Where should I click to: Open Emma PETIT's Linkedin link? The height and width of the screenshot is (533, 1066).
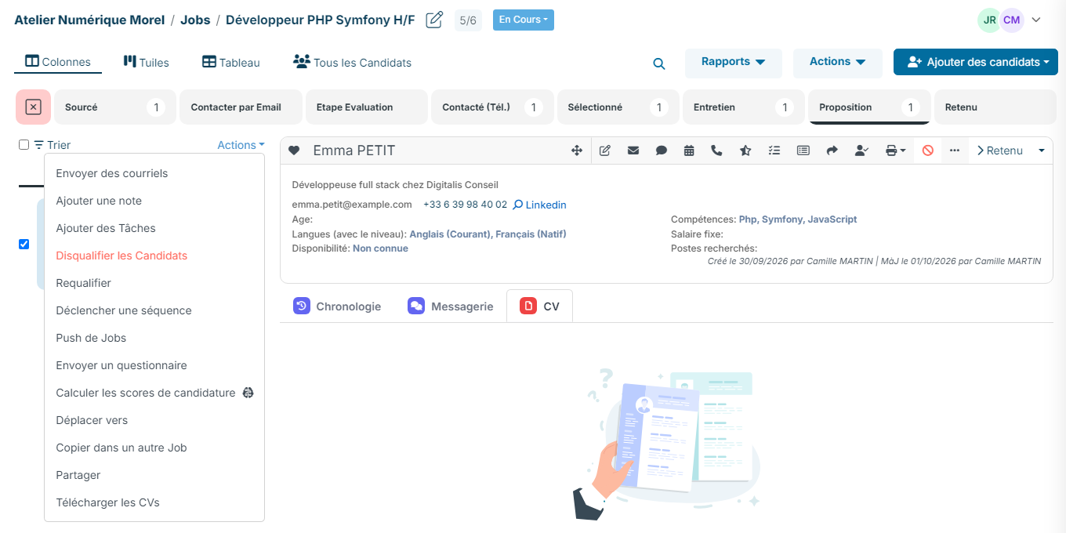pos(539,205)
